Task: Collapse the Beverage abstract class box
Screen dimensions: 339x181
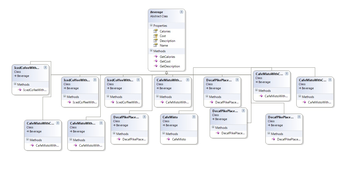Action: [181, 12]
